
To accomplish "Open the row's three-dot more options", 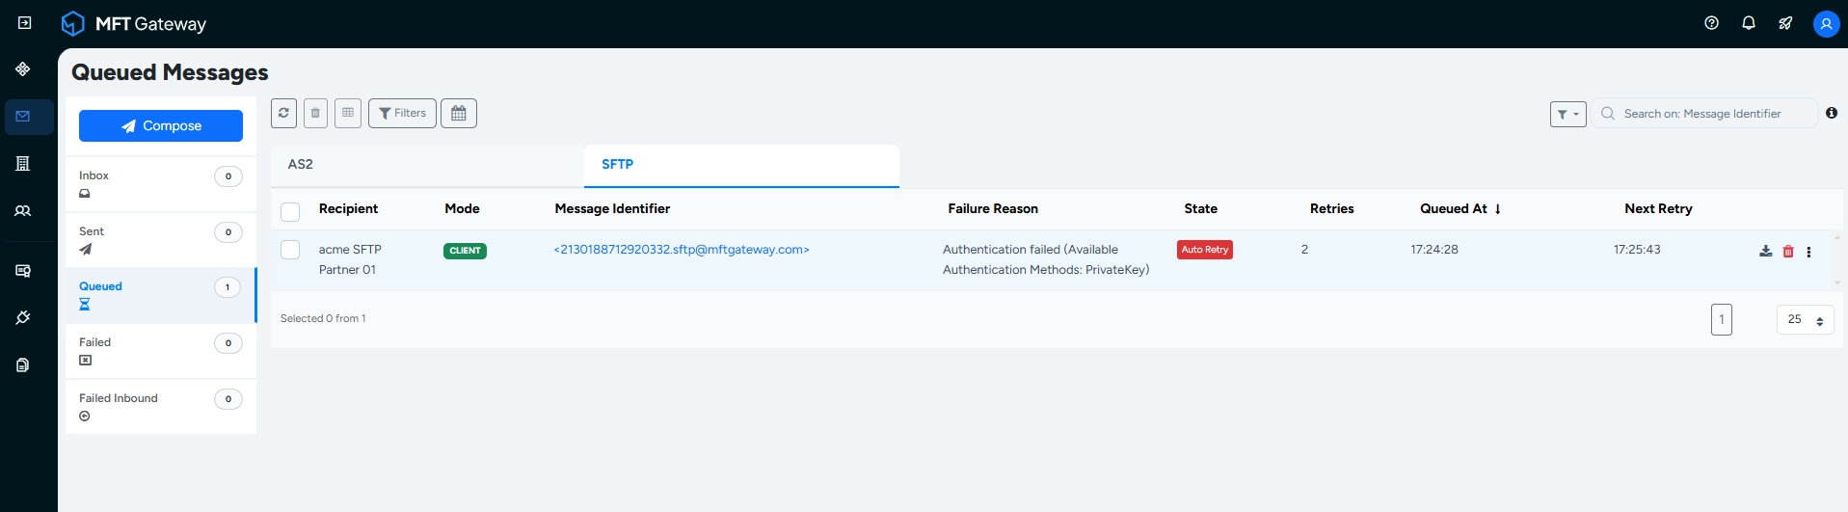I will coord(1808,252).
